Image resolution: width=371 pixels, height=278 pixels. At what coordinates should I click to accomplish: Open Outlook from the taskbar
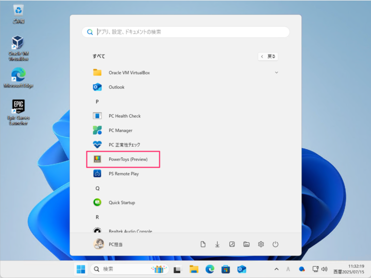point(242,269)
